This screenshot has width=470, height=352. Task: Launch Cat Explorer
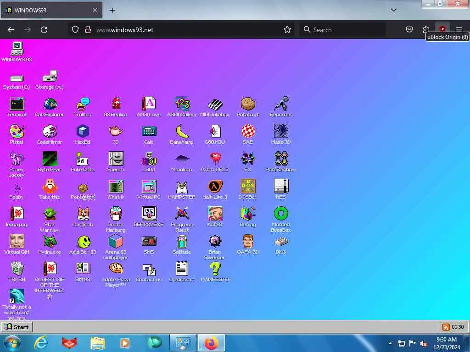50,107
